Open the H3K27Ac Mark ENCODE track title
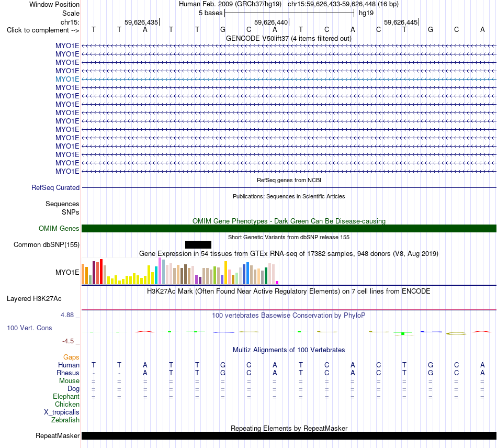 point(289,292)
